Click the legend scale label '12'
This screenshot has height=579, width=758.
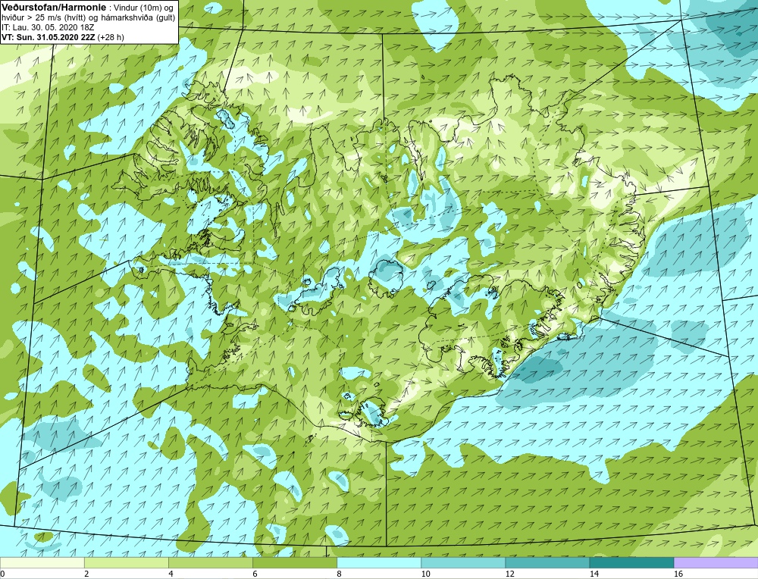coord(509,574)
